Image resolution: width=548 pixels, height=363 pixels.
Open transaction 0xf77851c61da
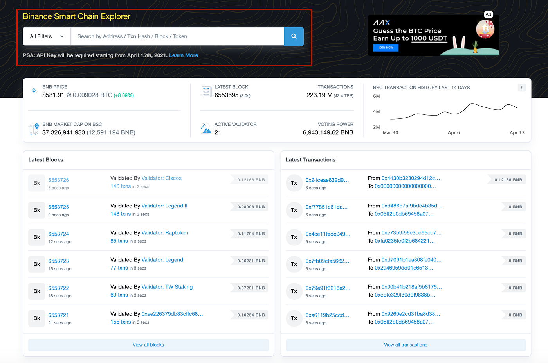(x=326, y=207)
